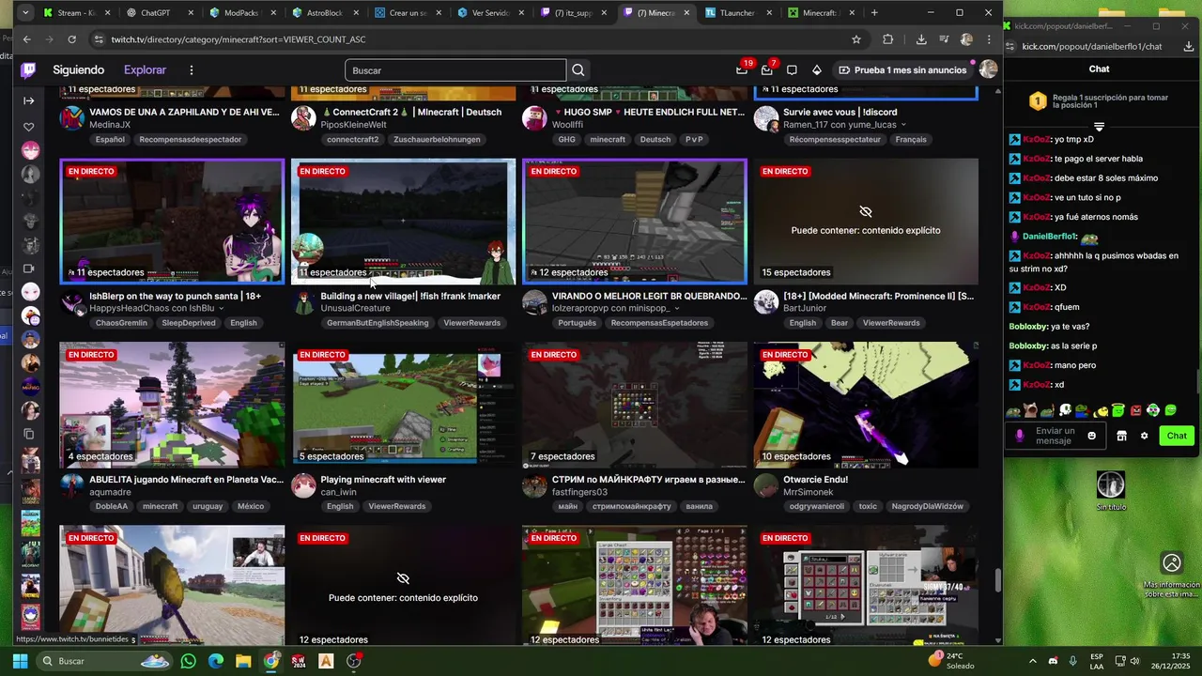The image size is (1202, 676).
Task: Click the video camera icon in Twitch sidebar
Action: (29, 270)
